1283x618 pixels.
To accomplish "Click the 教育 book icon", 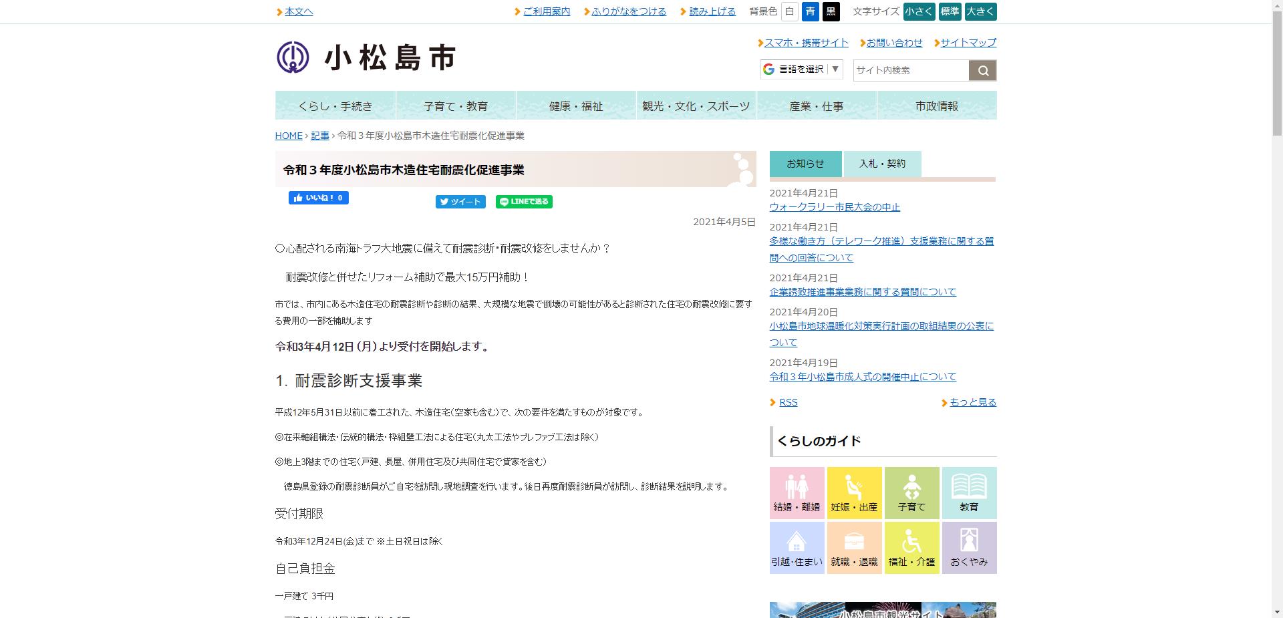I will click(969, 492).
